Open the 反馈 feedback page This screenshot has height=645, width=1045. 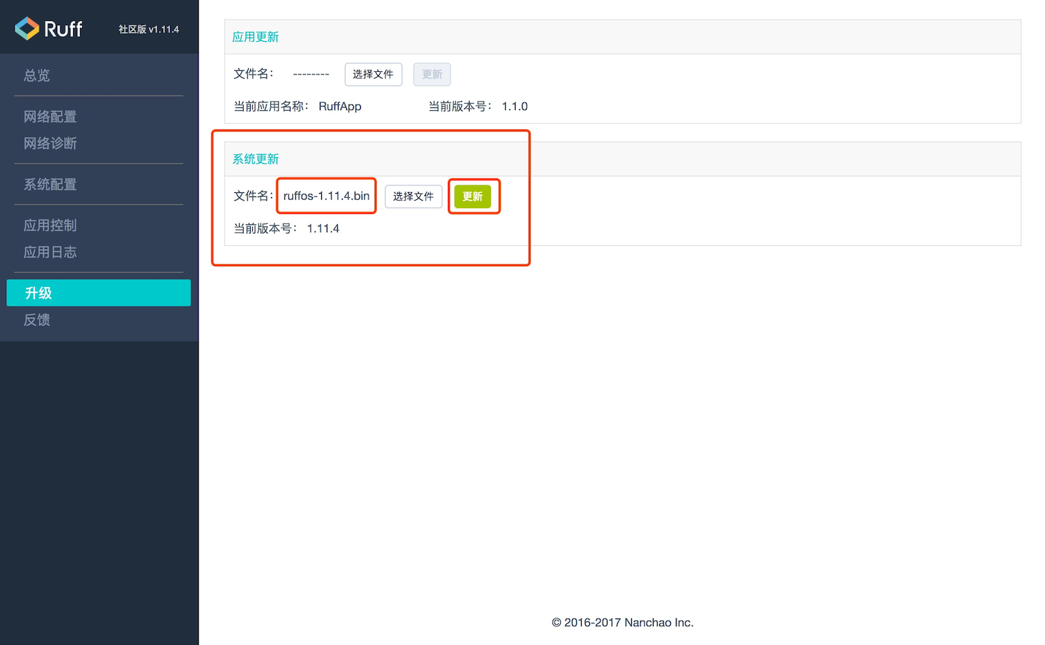(37, 320)
